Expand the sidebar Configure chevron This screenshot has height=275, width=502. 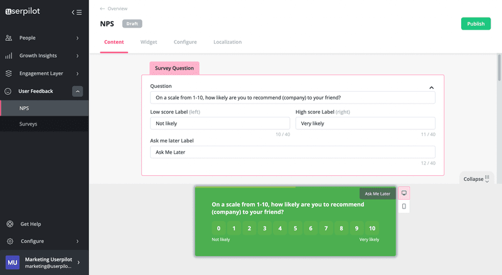tap(77, 241)
